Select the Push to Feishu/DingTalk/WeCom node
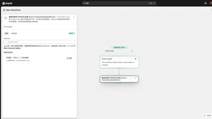This screenshot has height=119, width=212. click(x=119, y=79)
